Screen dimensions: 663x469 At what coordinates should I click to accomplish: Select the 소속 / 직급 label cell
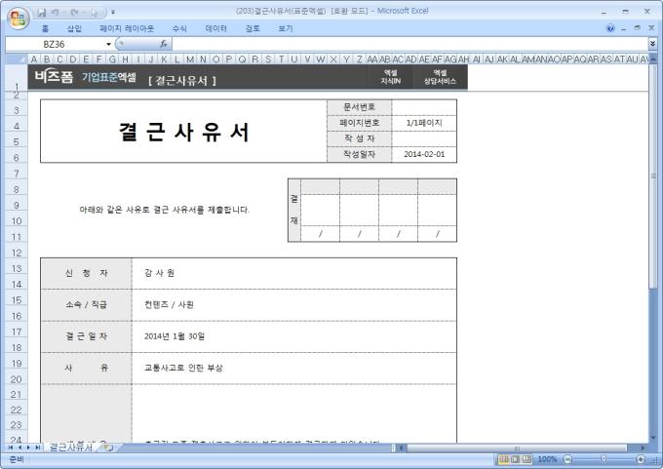(86, 305)
